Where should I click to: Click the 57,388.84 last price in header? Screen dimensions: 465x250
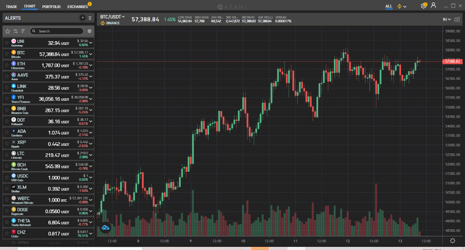tap(145, 19)
